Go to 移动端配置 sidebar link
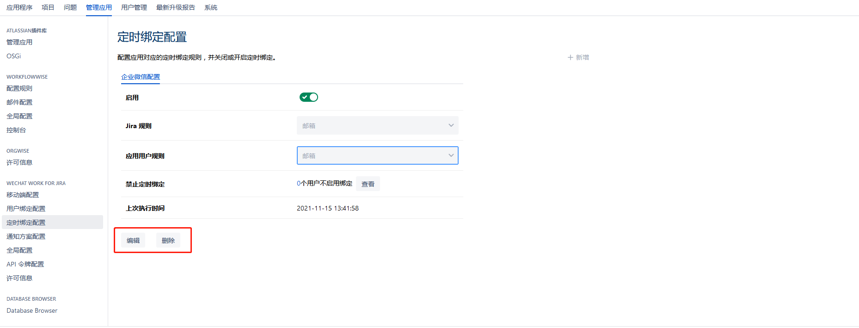 coord(23,195)
